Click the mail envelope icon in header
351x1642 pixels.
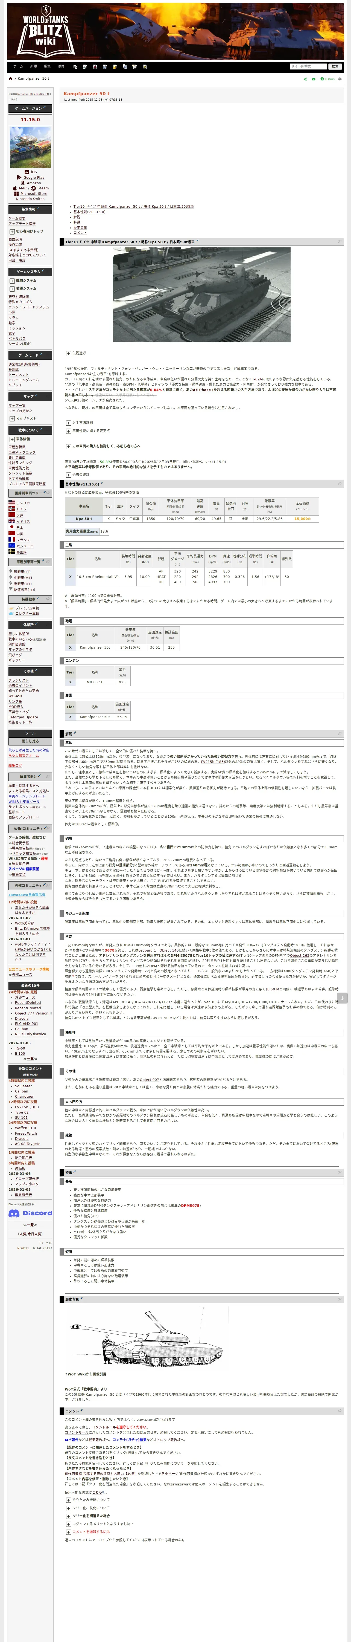[314, 79]
